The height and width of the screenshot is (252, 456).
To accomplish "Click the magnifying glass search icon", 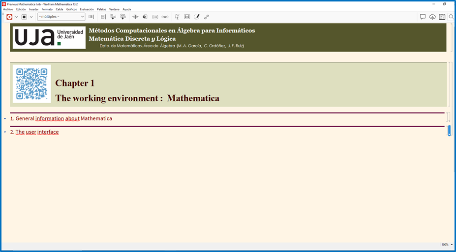I will (452, 17).
